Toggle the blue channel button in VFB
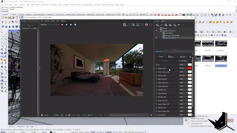 click(x=71, y=25)
